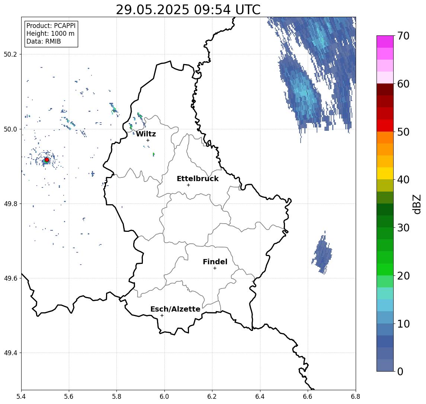This screenshot has height=404, width=426.
Task: Click the 50 colorbar tick label
Action: click(403, 132)
